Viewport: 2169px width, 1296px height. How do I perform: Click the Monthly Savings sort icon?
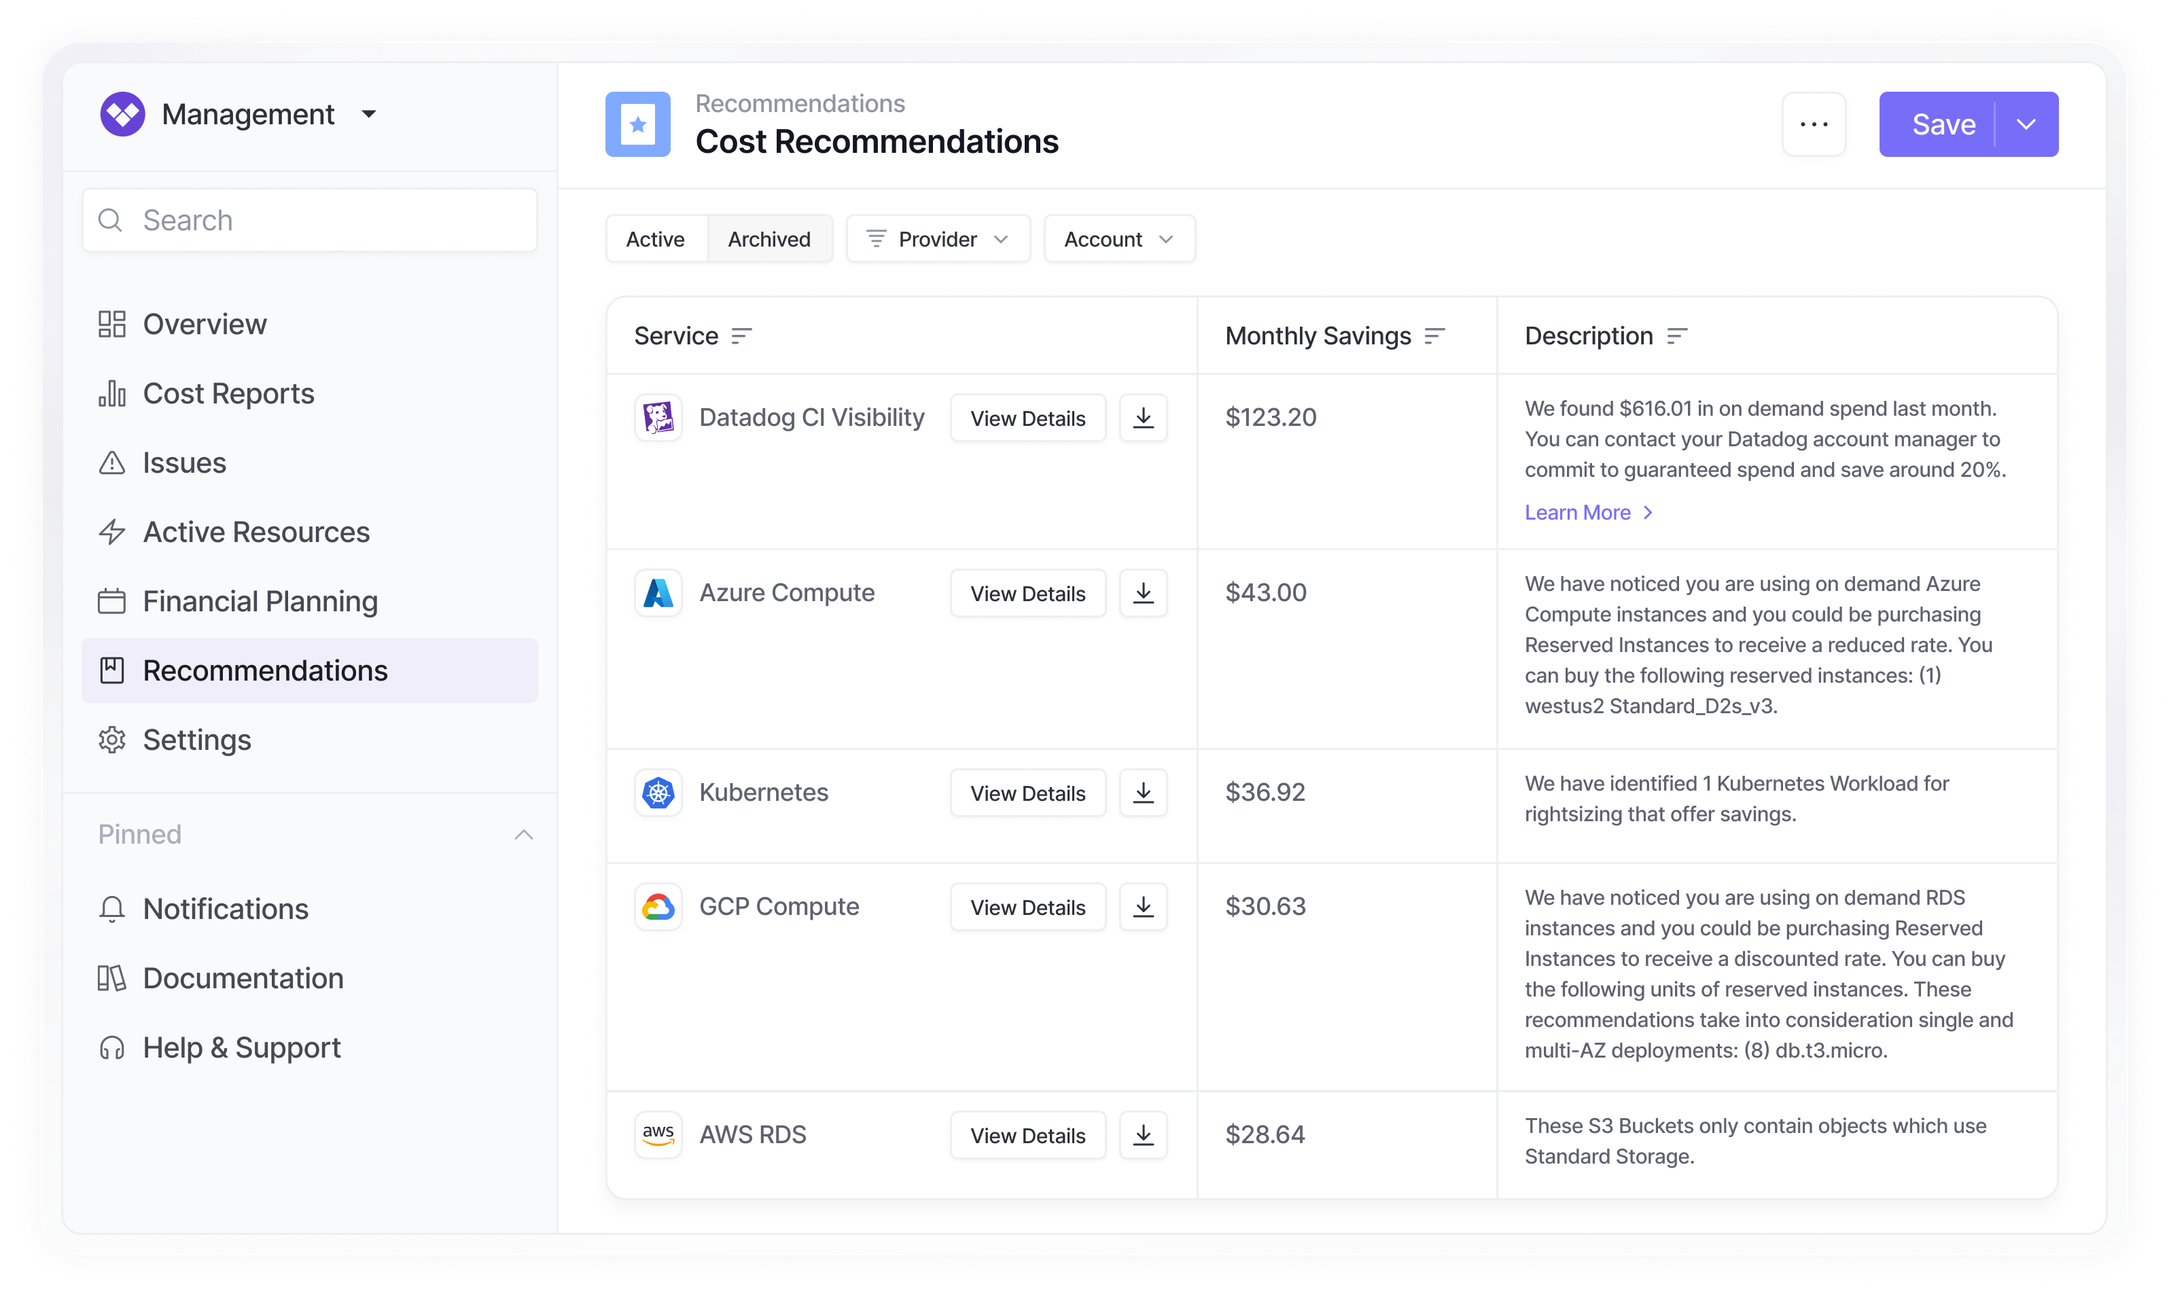click(x=1434, y=336)
